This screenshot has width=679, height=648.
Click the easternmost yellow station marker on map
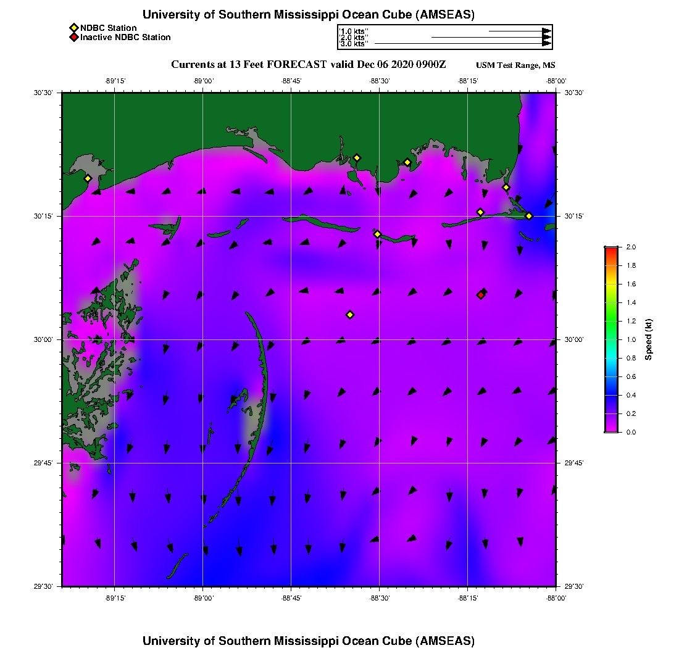pos(529,216)
